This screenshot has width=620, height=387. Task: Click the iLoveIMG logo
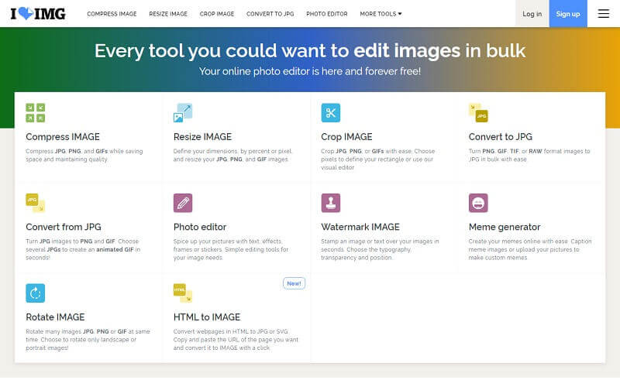38,14
